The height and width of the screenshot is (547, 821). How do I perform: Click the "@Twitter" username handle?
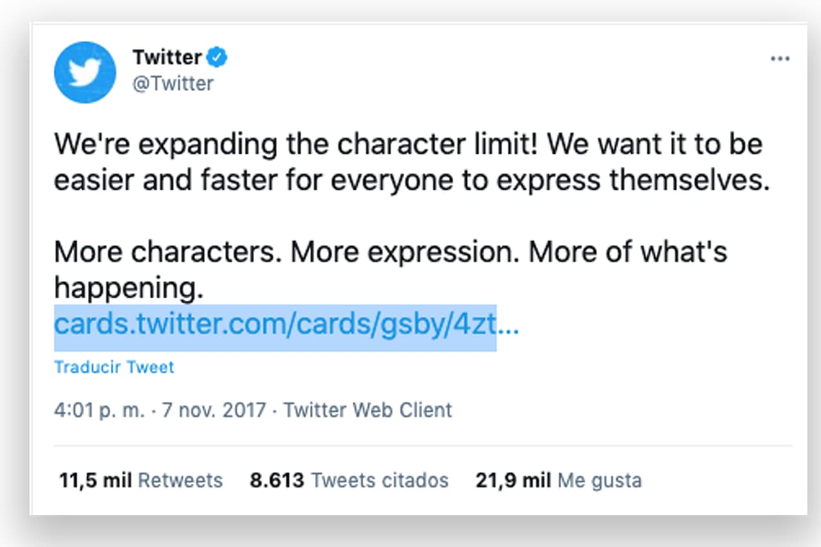click(x=174, y=83)
